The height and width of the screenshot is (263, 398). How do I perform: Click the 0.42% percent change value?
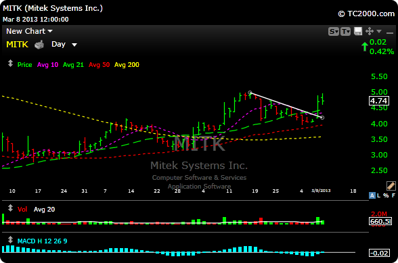[382, 51]
